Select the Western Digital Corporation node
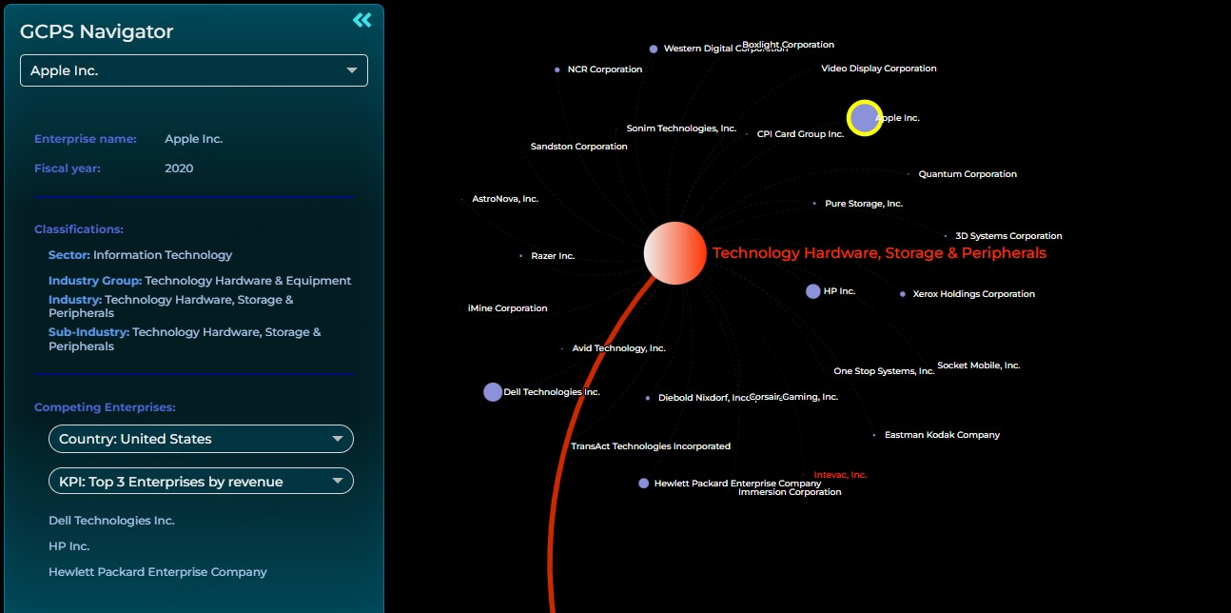1231x613 pixels. click(654, 49)
